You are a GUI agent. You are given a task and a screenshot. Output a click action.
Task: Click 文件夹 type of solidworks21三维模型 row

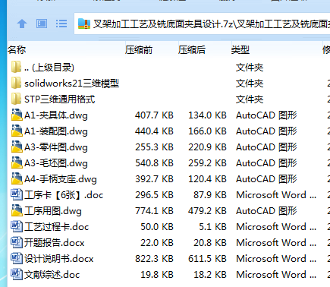(x=250, y=84)
